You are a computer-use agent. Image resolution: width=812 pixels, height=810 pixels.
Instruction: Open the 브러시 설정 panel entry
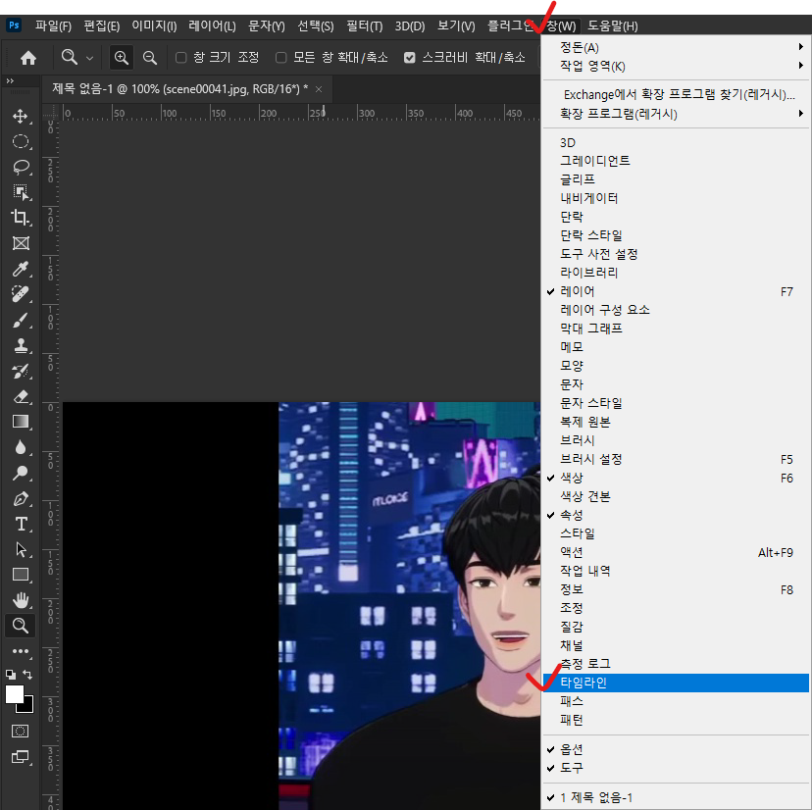[x=676, y=459]
